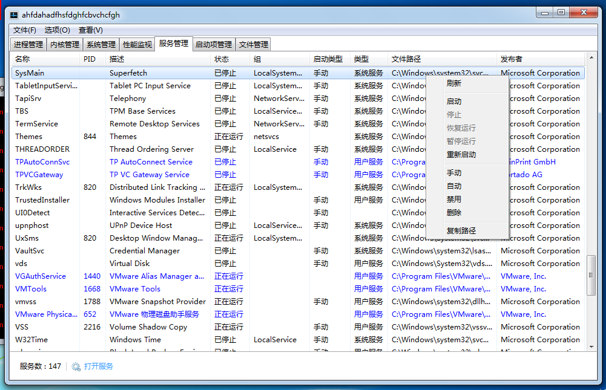Select the UI0Detect service row

coord(298,213)
